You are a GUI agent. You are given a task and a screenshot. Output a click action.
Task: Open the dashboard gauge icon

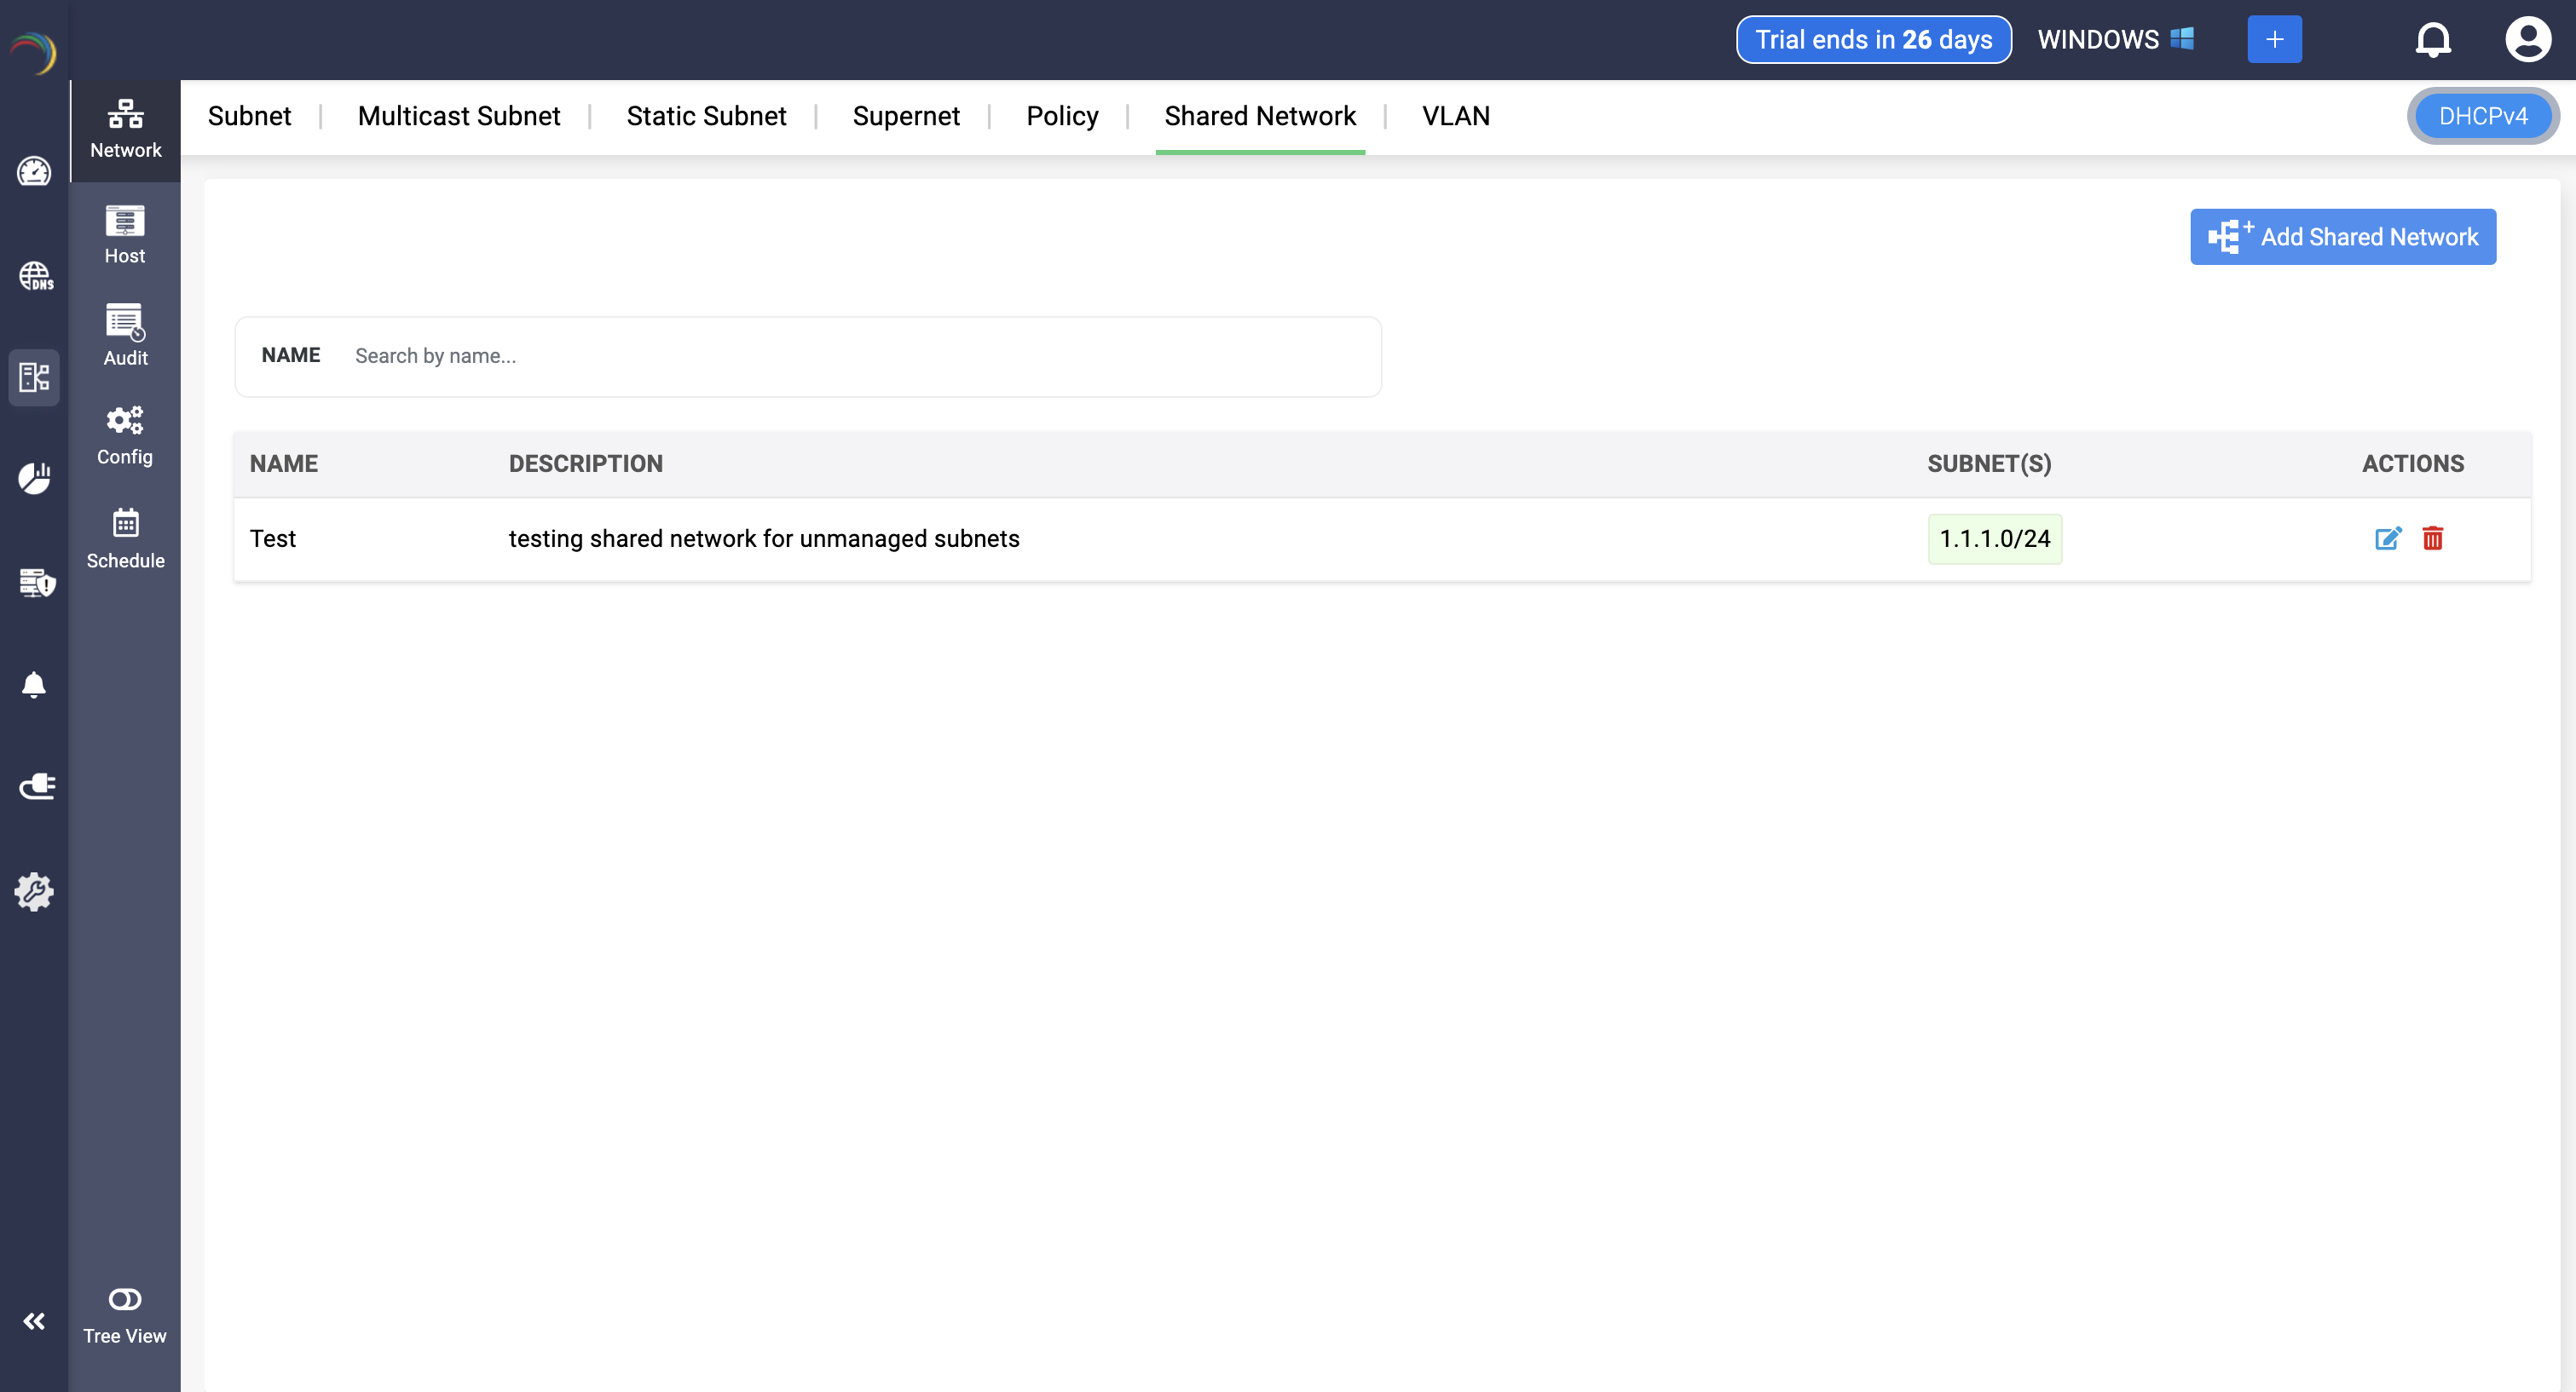click(x=34, y=172)
